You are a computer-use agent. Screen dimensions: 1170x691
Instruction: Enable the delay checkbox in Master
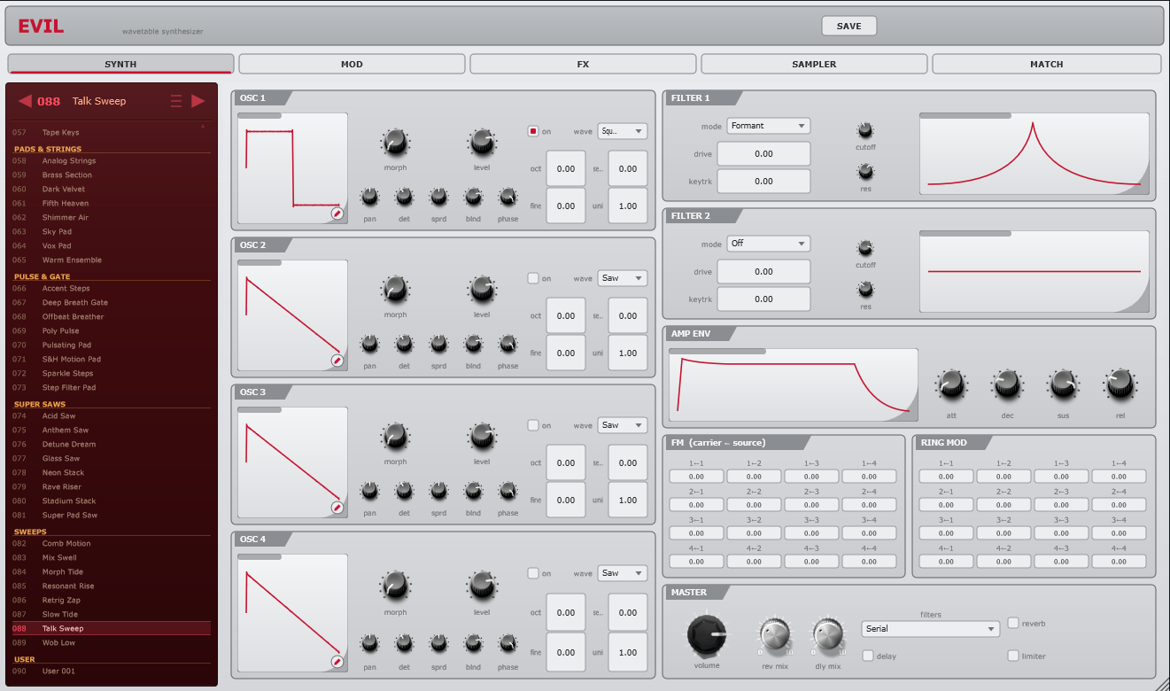[x=868, y=656]
